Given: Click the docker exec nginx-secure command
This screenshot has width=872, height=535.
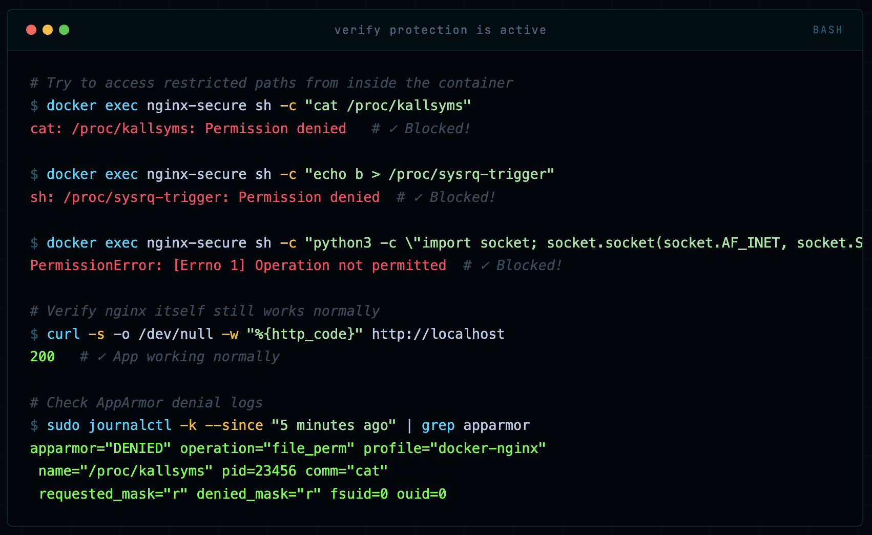Looking at the screenshot, I should pos(147,106).
